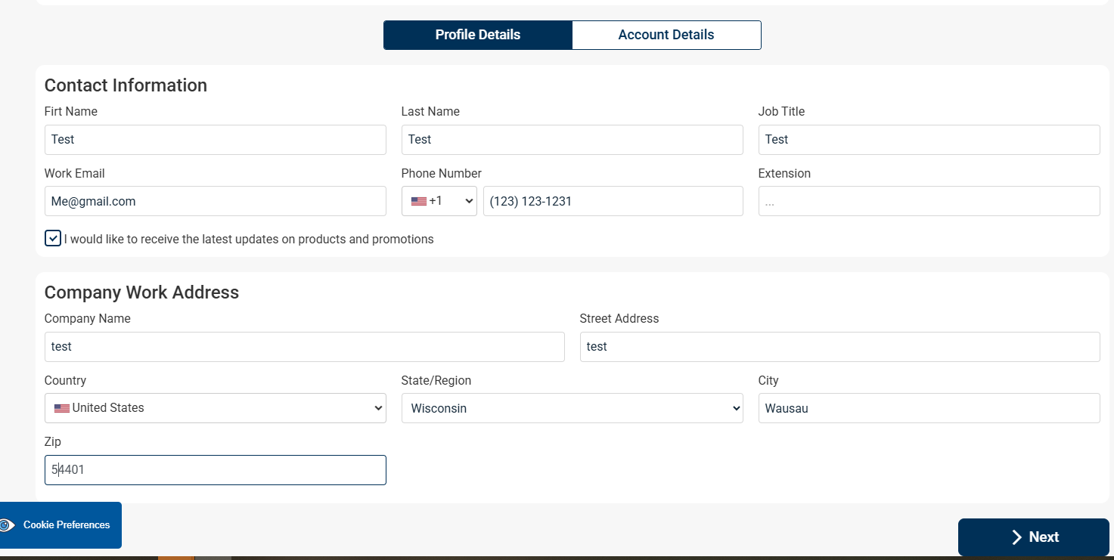Click the US flag in phone country code
The width and height of the screenshot is (1114, 560).
point(418,201)
